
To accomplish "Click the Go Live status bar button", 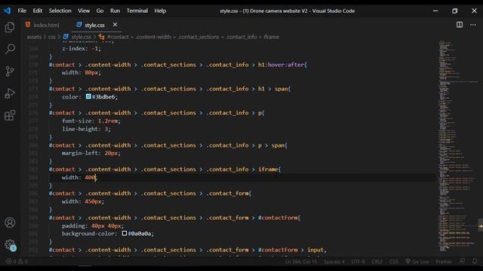I will click(x=417, y=261).
